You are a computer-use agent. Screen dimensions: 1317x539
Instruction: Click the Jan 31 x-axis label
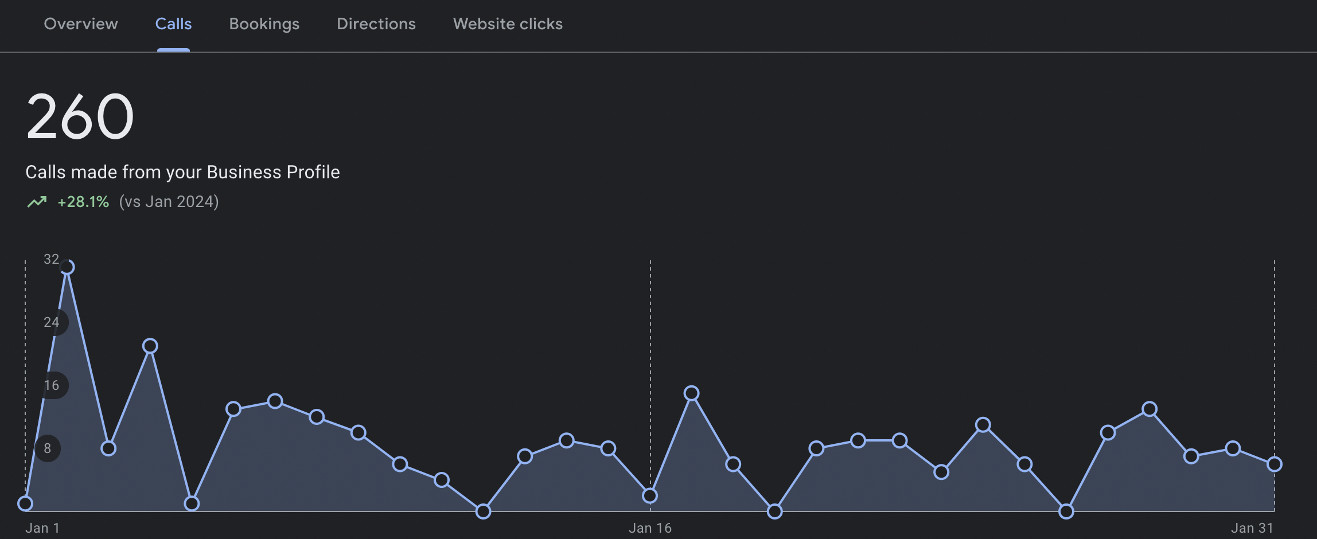tap(1252, 528)
